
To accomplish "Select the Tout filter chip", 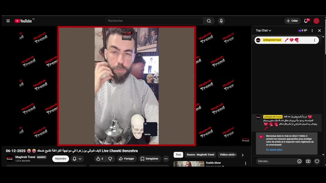I will [x=178, y=155].
